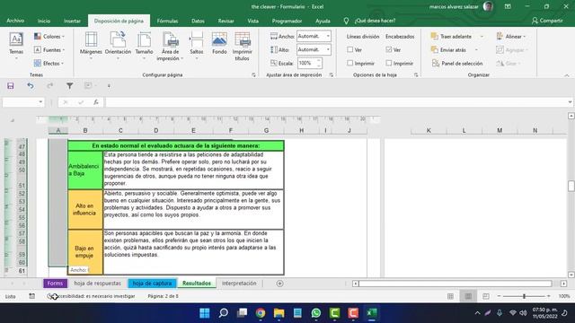Open WhatsApp from the taskbar
575x323 pixels.
315,313
